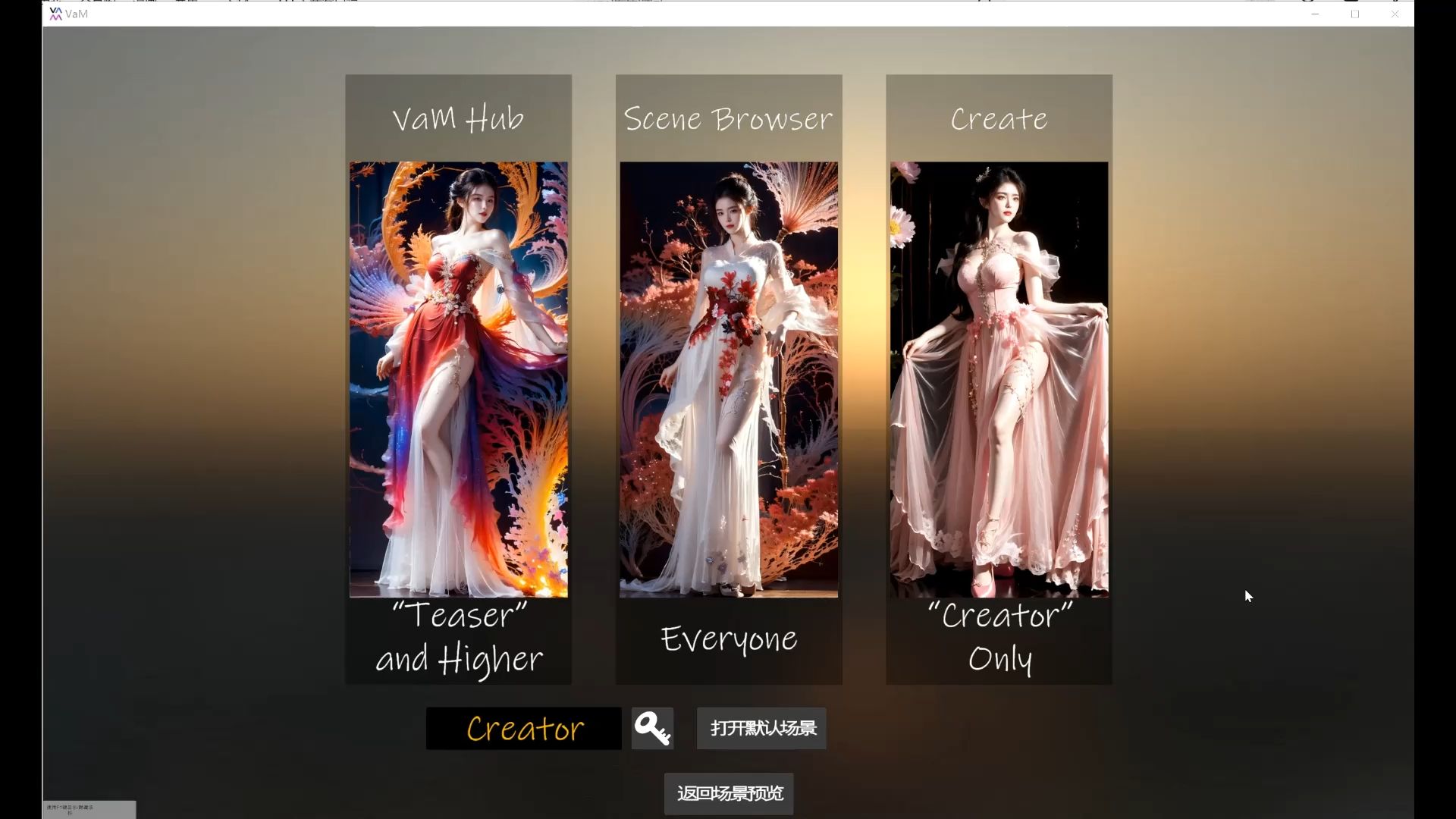Click the Create pink dress artwork

tap(999, 379)
